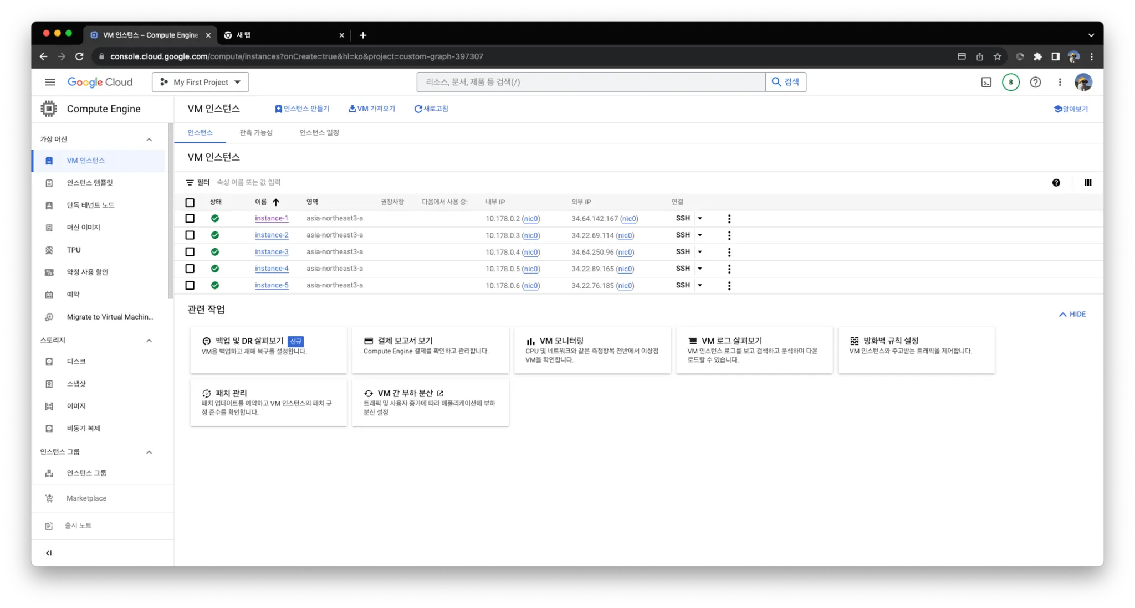The image size is (1135, 608).
Task: Open the Cloud Shell terminal icon
Action: [986, 82]
